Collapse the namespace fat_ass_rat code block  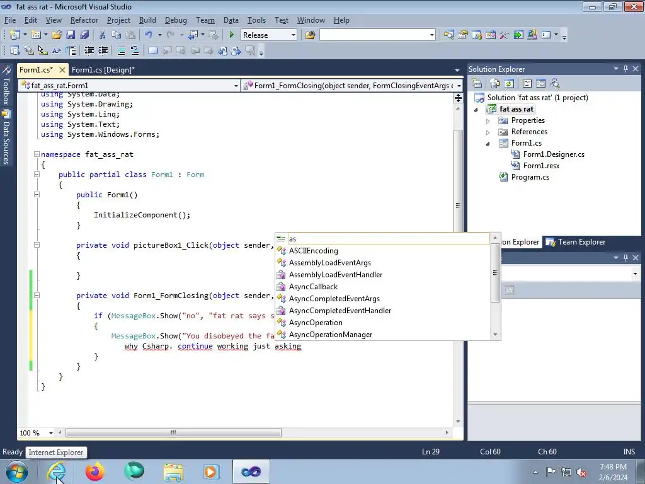[x=37, y=154]
